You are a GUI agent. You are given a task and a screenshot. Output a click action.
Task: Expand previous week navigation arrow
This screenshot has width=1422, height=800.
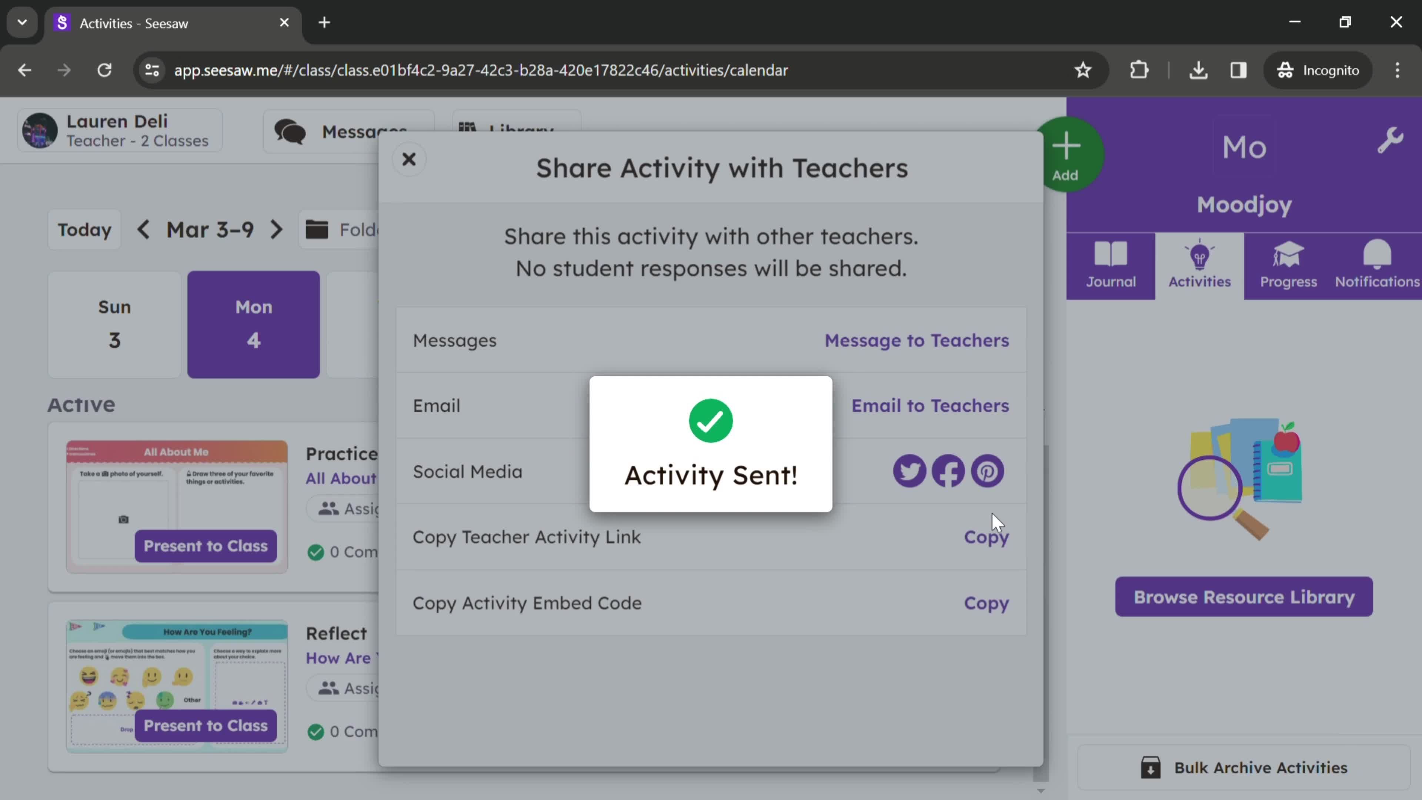pos(143,230)
